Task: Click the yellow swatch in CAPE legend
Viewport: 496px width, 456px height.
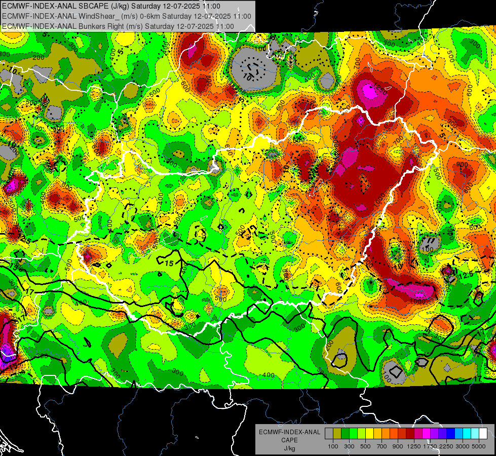Action: tap(369, 433)
